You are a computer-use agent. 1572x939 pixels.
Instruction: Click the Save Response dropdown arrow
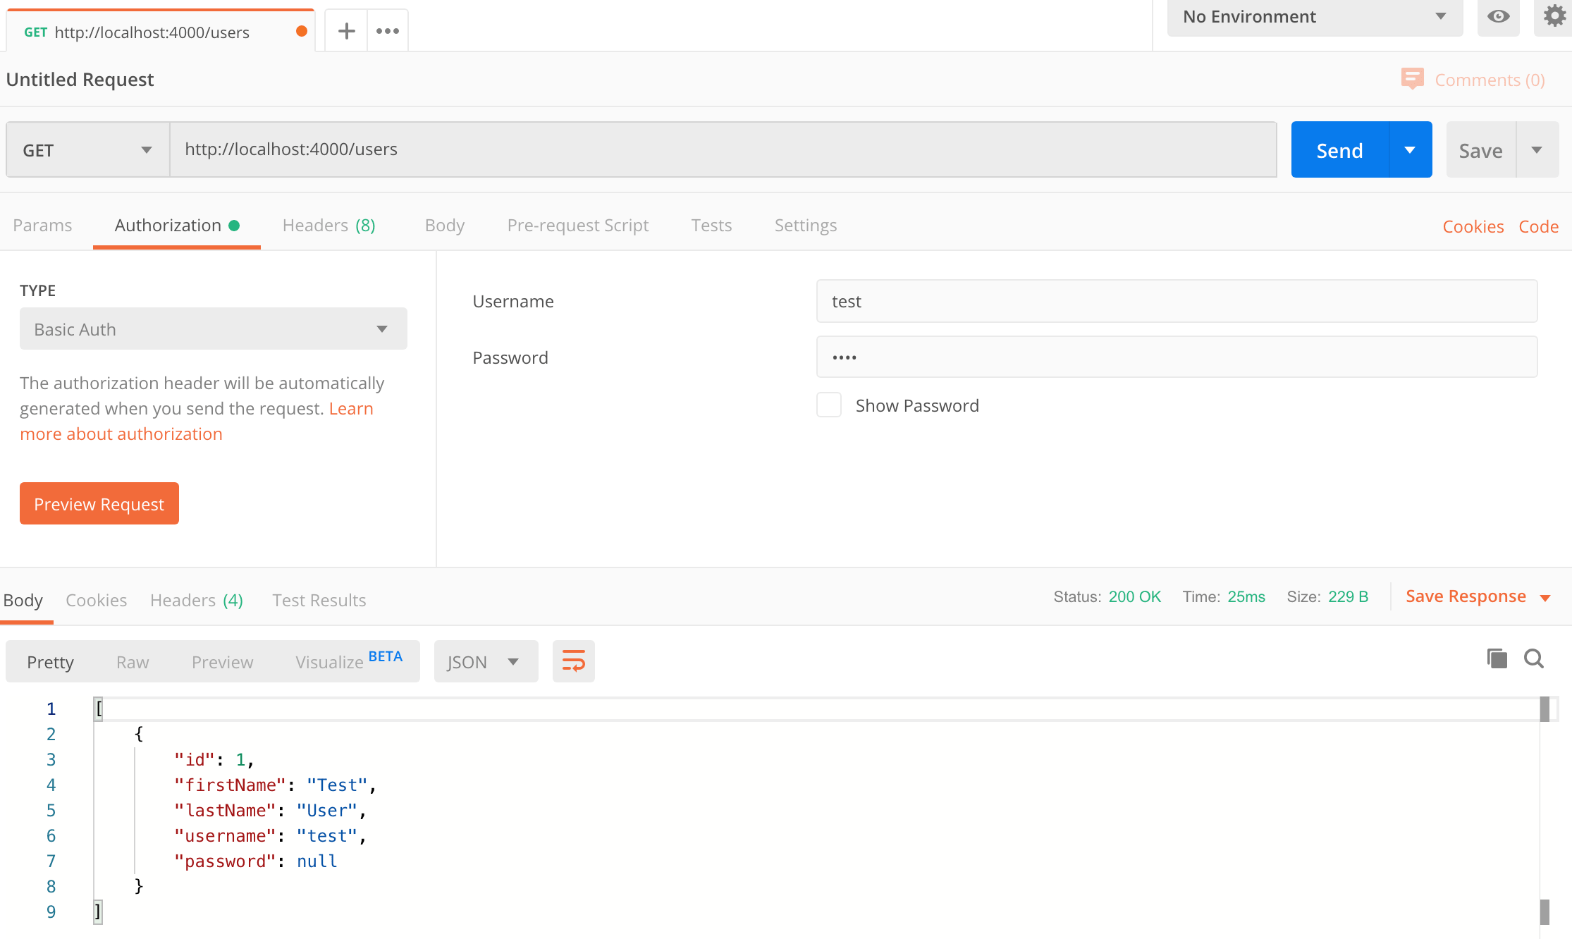point(1547,597)
